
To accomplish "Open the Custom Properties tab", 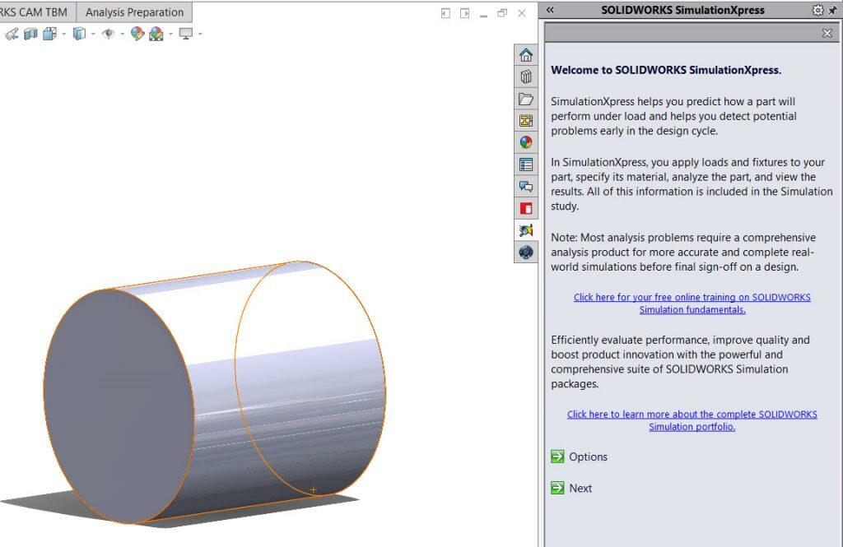I will click(x=526, y=165).
